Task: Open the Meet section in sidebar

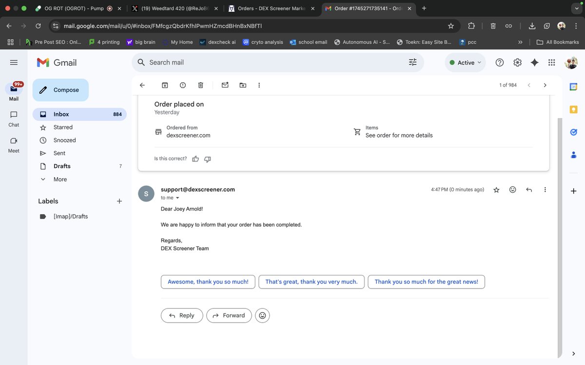Action: [14, 145]
